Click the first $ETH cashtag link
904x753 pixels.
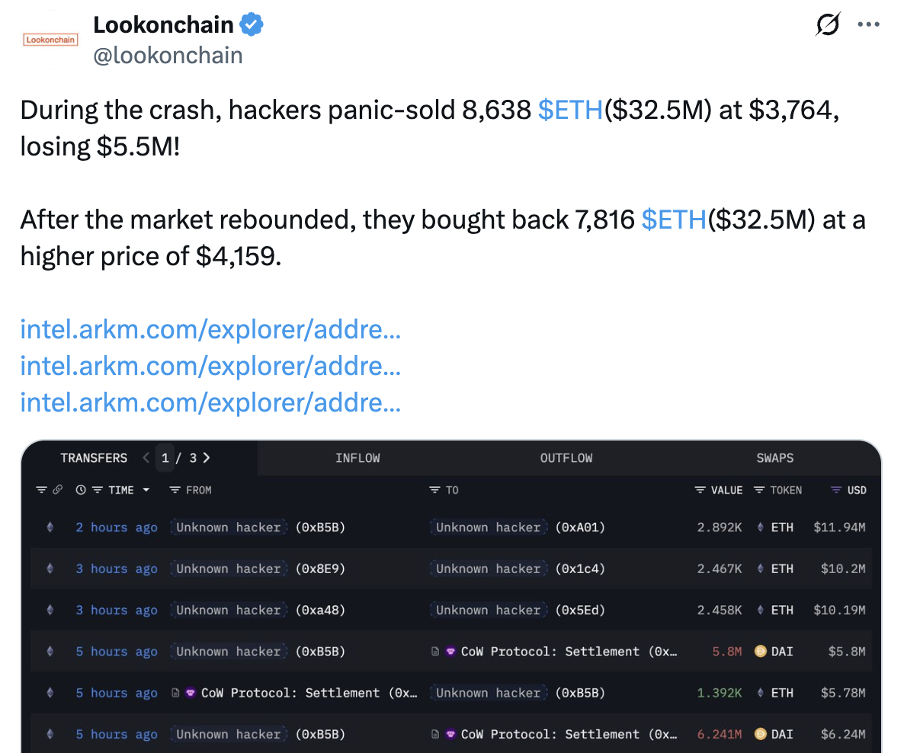tap(570, 110)
